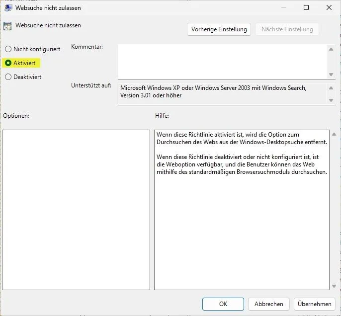341x316 pixels.
Task: Maximize the policy dialog window
Action: click(306, 7)
